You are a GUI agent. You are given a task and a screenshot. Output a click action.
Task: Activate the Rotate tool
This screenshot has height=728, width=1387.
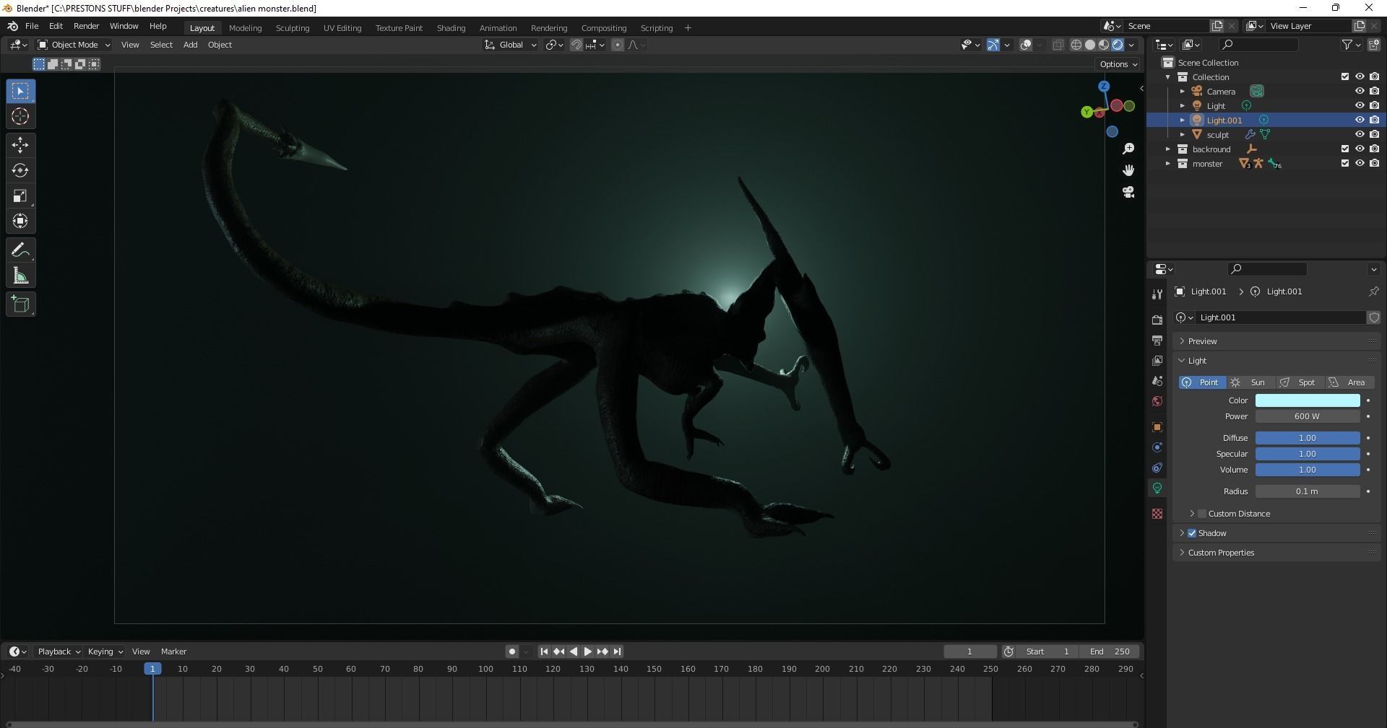coord(20,170)
